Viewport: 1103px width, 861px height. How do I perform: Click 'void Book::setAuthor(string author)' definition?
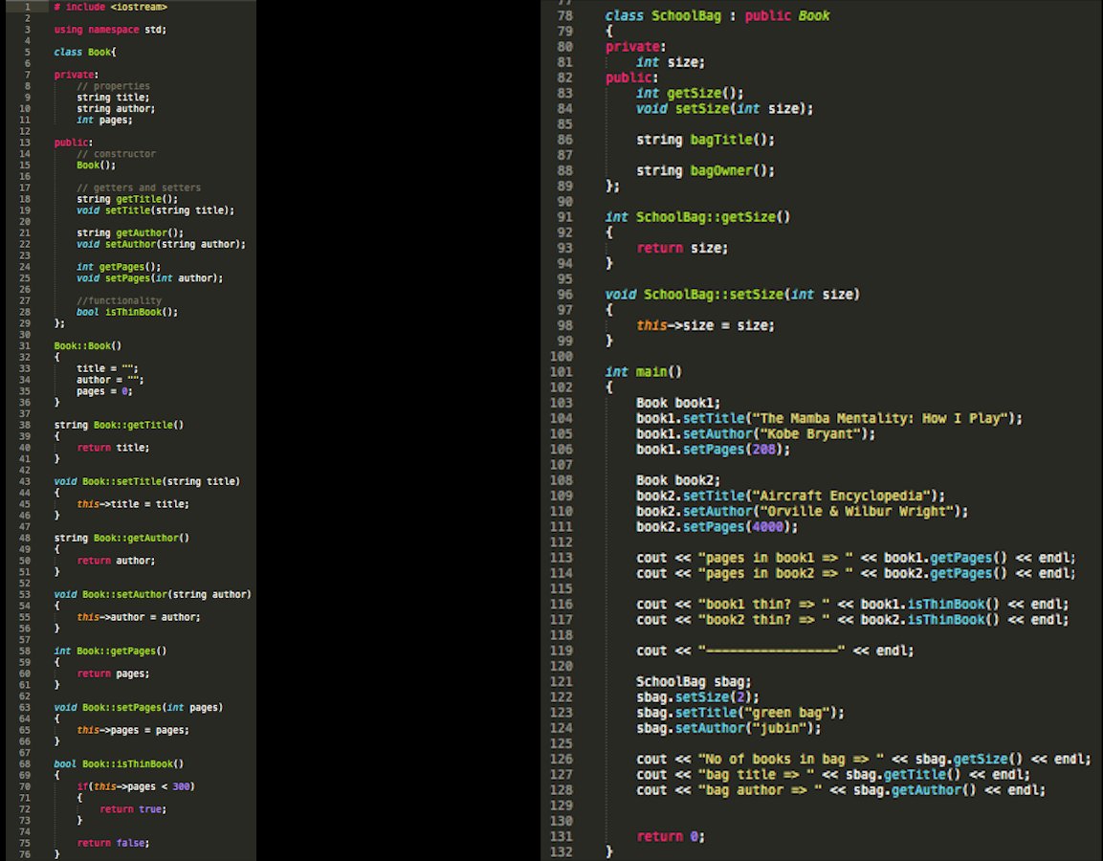pyautogui.click(x=153, y=594)
